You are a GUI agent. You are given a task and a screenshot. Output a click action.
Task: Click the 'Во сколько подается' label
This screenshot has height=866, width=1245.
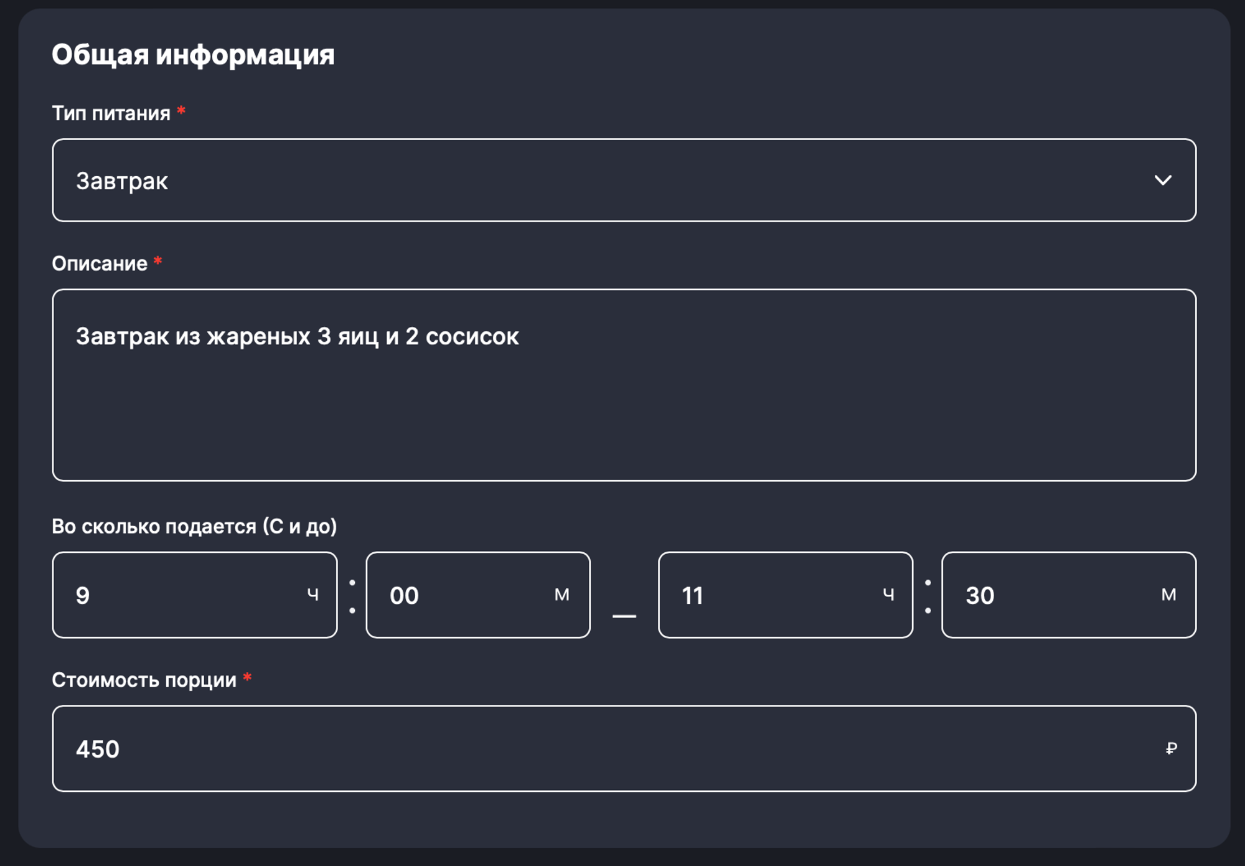tap(194, 527)
